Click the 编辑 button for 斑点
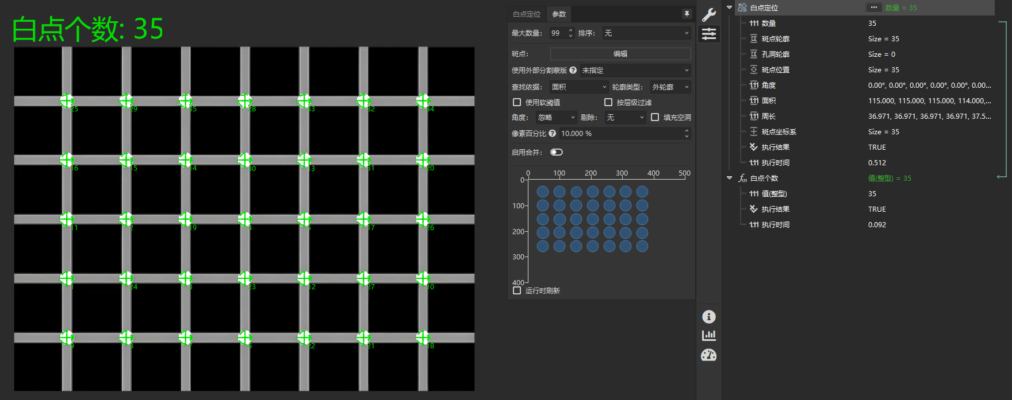The image size is (1012, 400). (x=620, y=54)
